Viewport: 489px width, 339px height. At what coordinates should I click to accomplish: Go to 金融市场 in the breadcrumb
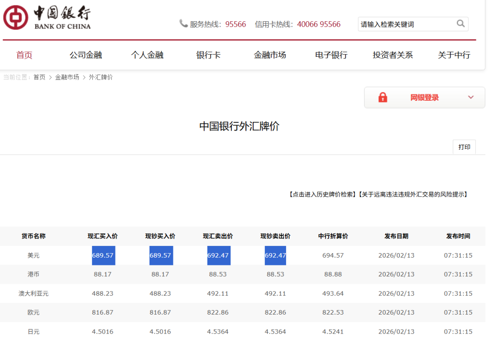(67, 77)
